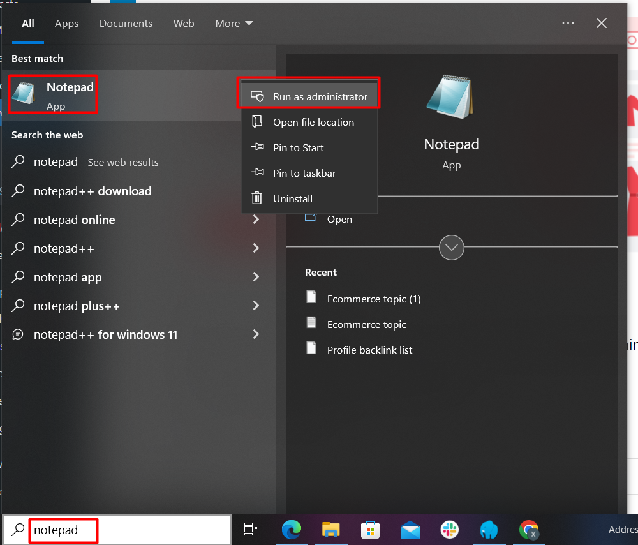The width and height of the screenshot is (638, 545).
Task: Expand the arrow next to notepad online
Action: [256, 220]
